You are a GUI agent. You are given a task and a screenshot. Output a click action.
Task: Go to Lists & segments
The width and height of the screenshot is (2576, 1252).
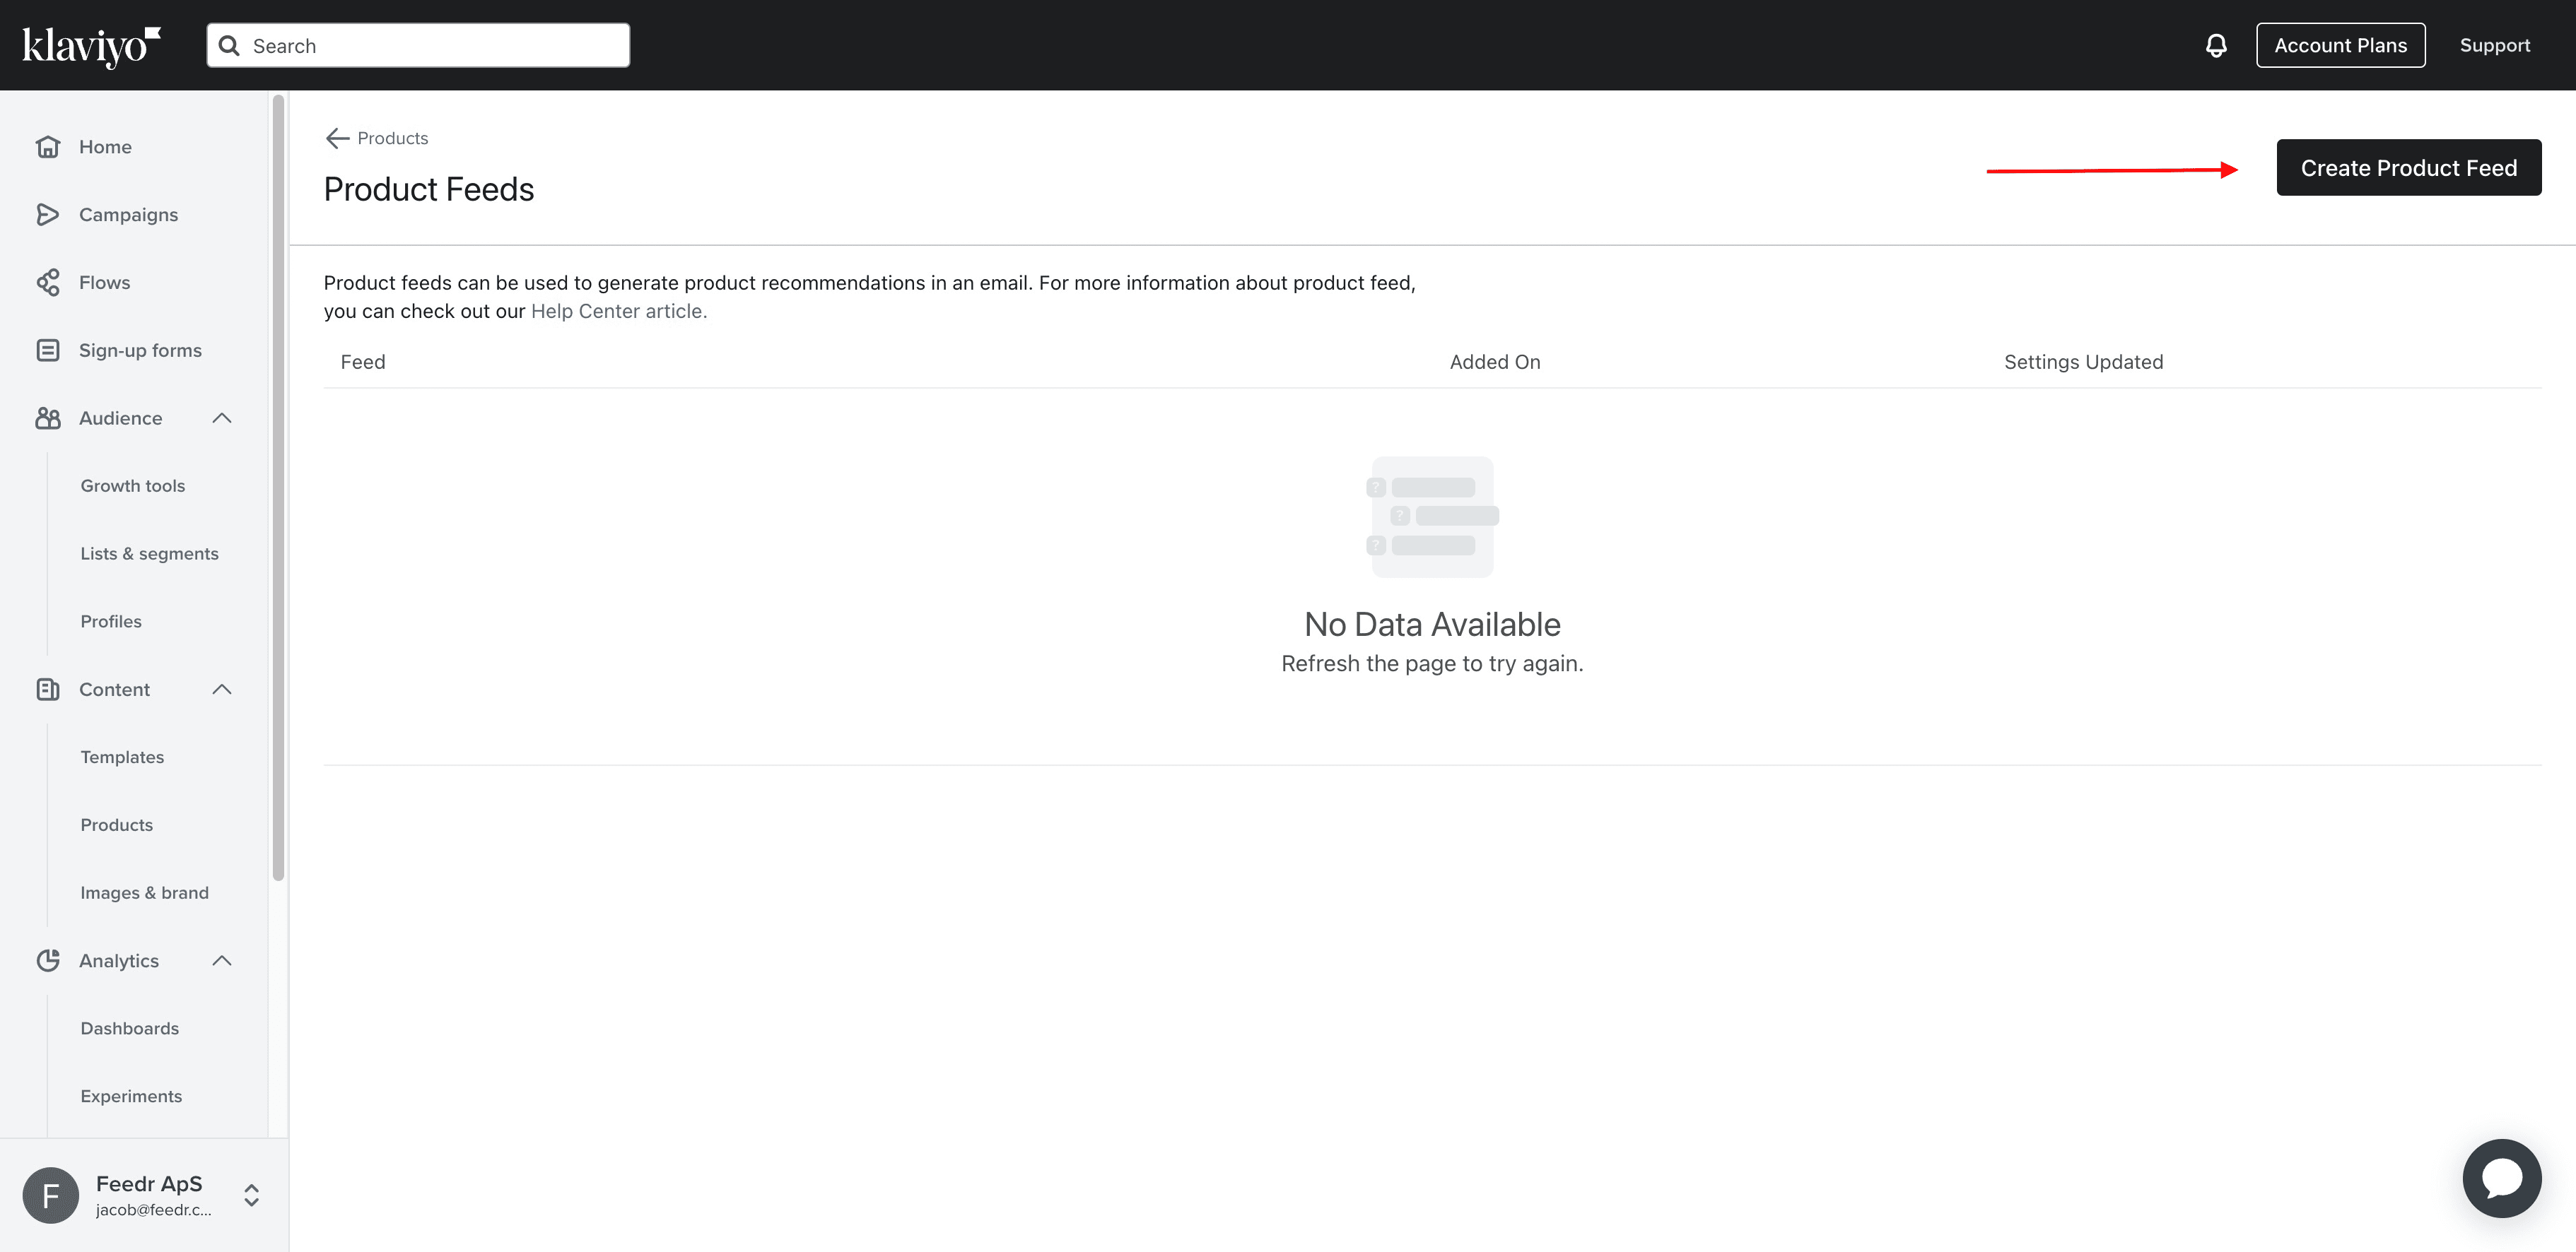coord(149,553)
